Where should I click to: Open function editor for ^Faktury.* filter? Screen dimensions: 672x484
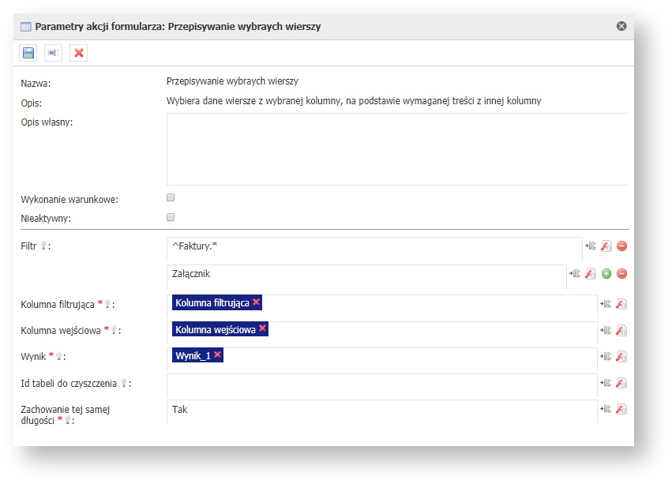pos(606,246)
